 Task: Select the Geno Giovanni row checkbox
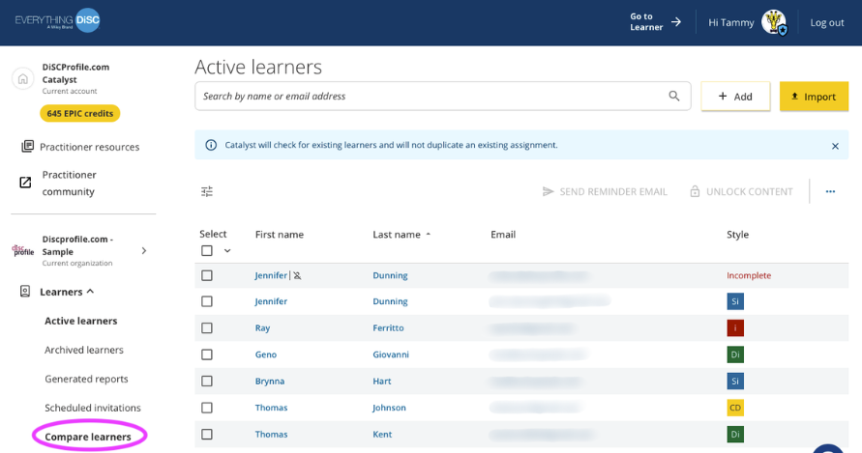(x=207, y=354)
